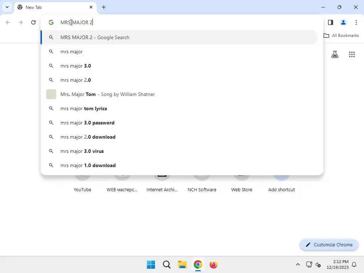Viewport: 364px width, 273px height.
Task: Click the Mrs. Major Tom song thumbnail
Action: 51,94
